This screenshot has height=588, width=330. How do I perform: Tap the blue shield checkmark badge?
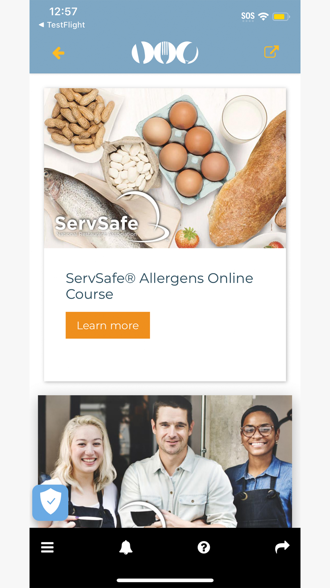[50, 503]
